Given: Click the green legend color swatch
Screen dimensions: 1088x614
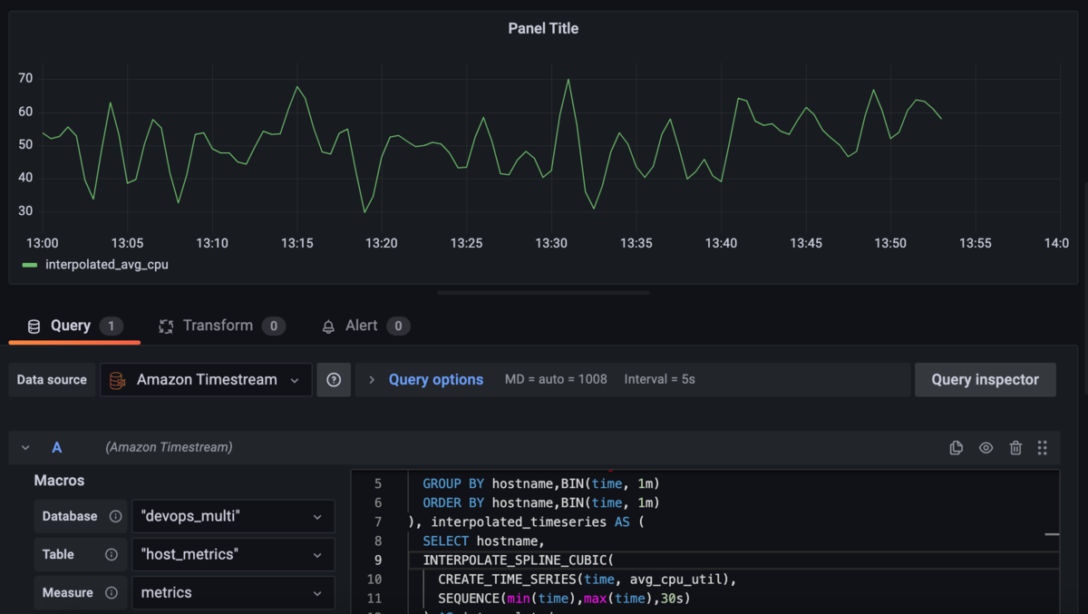Looking at the screenshot, I should [x=30, y=265].
